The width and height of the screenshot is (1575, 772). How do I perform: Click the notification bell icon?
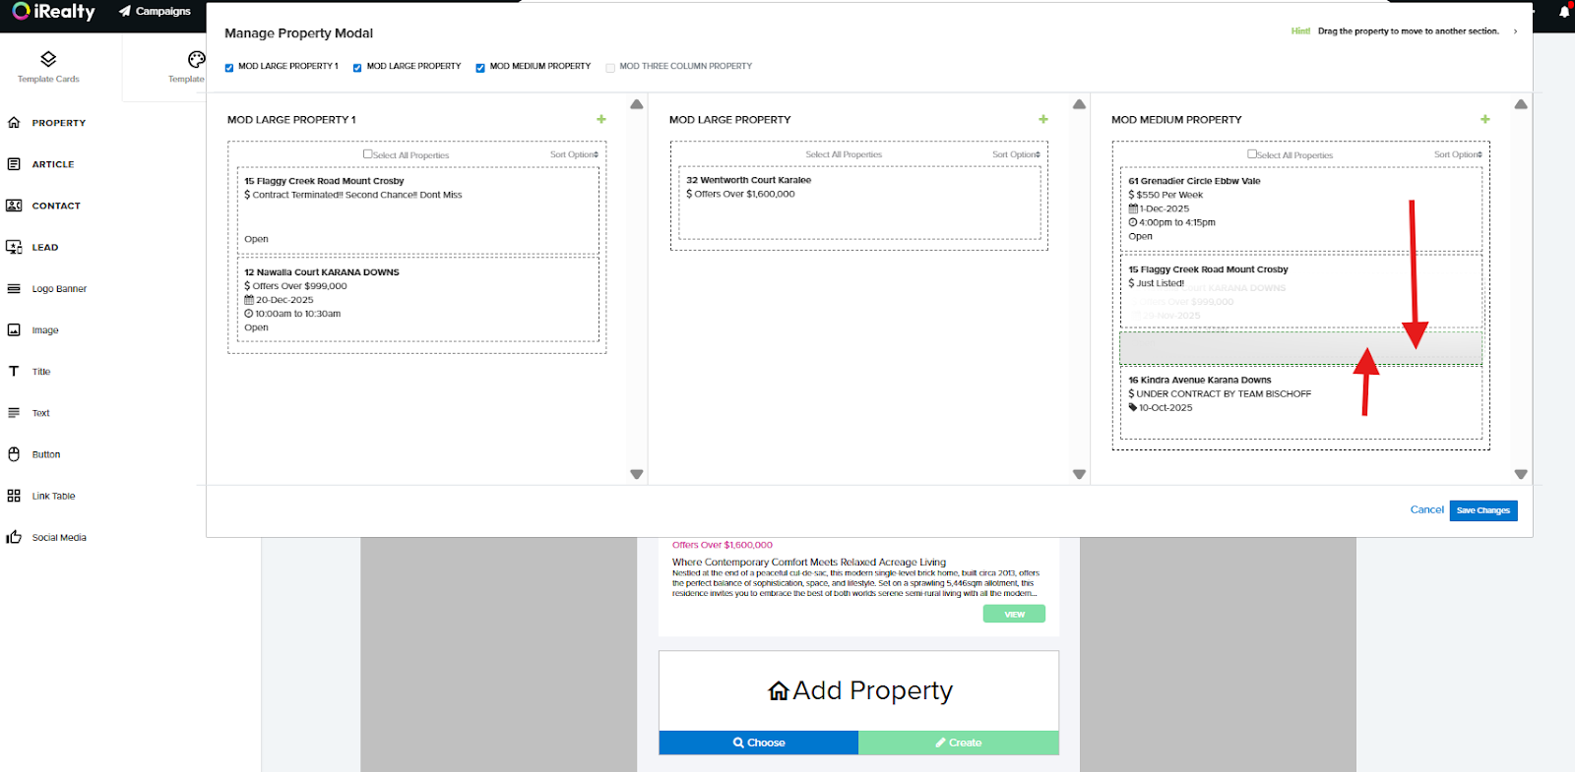pyautogui.click(x=1563, y=12)
